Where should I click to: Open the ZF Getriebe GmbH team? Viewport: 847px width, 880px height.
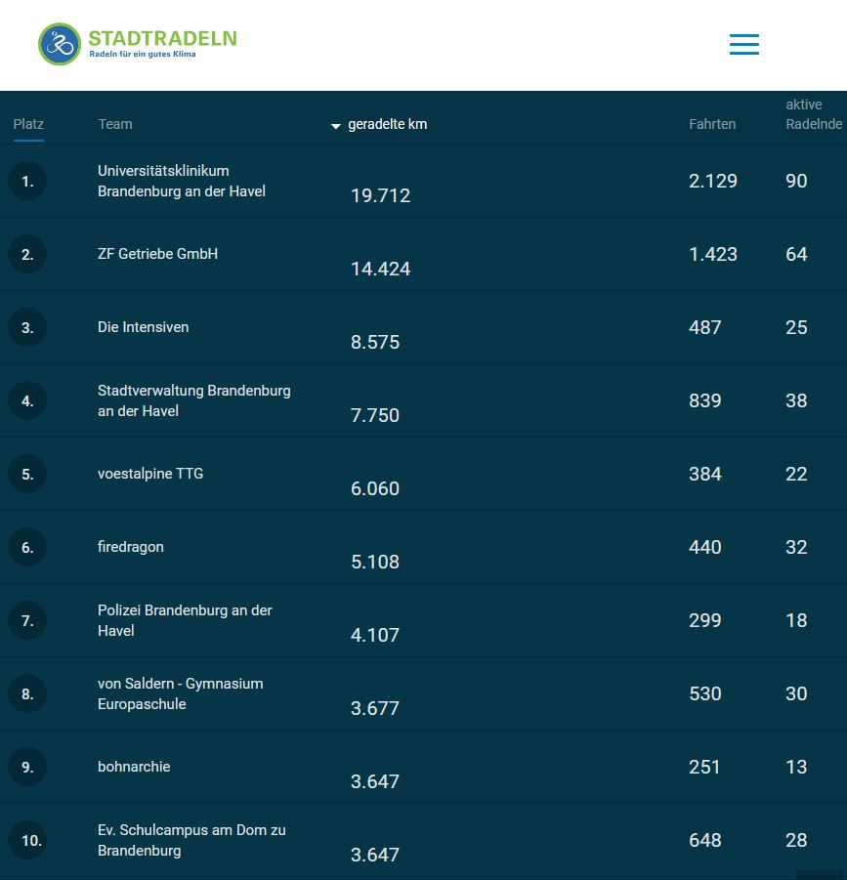pos(157,254)
